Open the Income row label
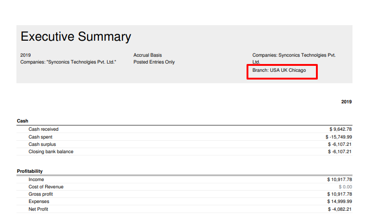The width and height of the screenshot is (368, 224). point(36,180)
